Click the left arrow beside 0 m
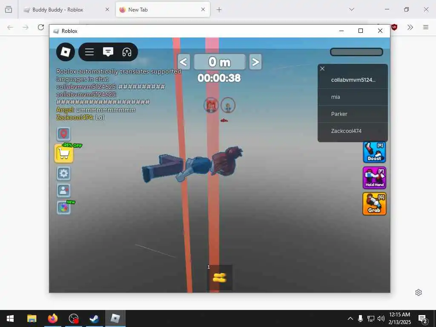Viewport: 436px width, 327px height. click(184, 62)
